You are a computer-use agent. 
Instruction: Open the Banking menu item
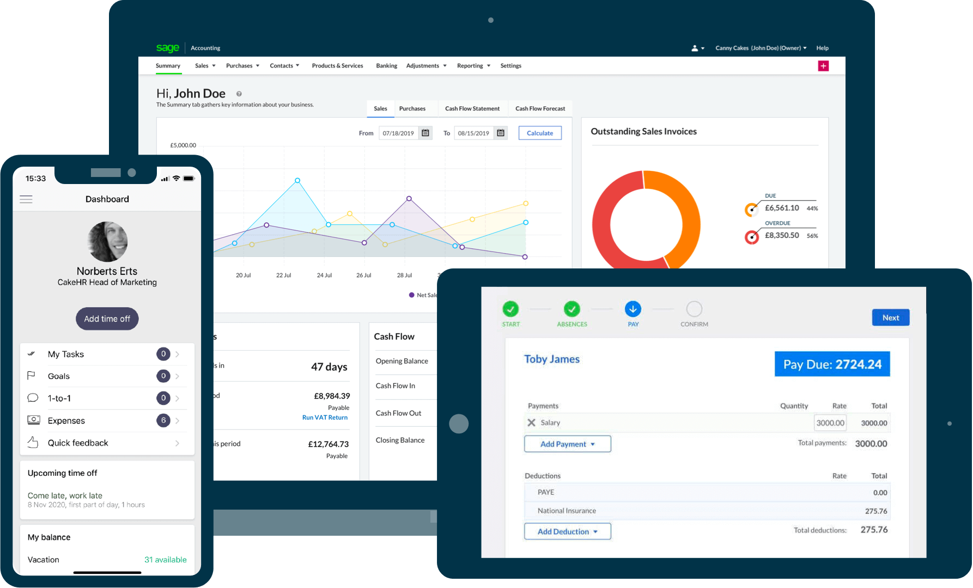point(386,66)
